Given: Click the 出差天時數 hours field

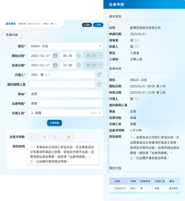Looking at the screenshot, I should (x=63, y=137).
